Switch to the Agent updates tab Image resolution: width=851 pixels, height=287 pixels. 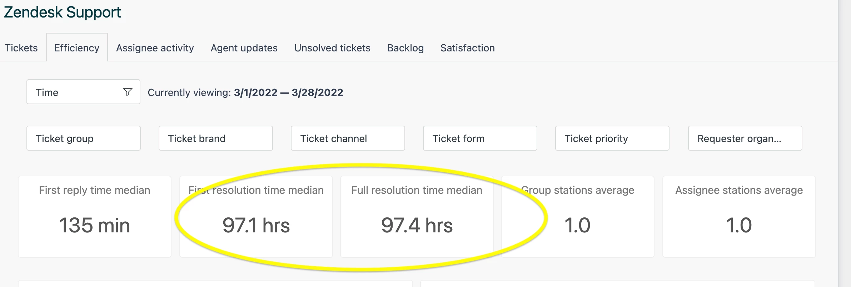[244, 48]
